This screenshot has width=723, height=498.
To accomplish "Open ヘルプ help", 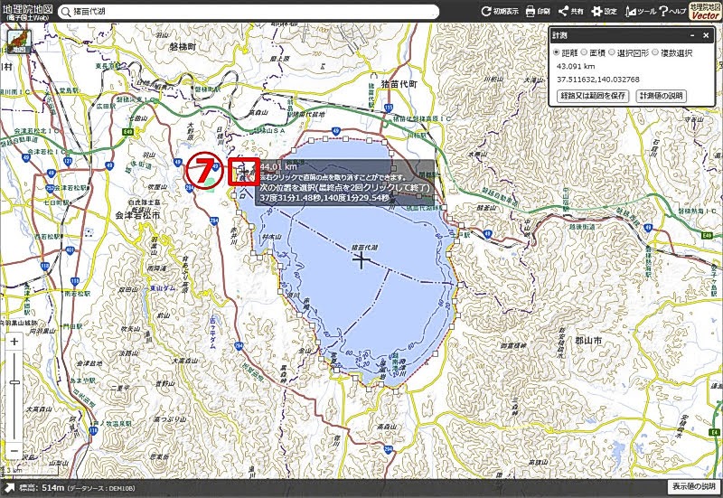I will 672,12.
